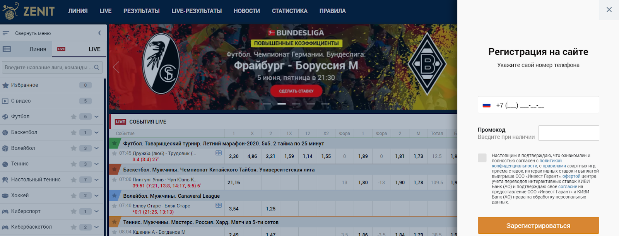Collapse sidebar using Свернуть меню chevron

[x=99, y=33]
